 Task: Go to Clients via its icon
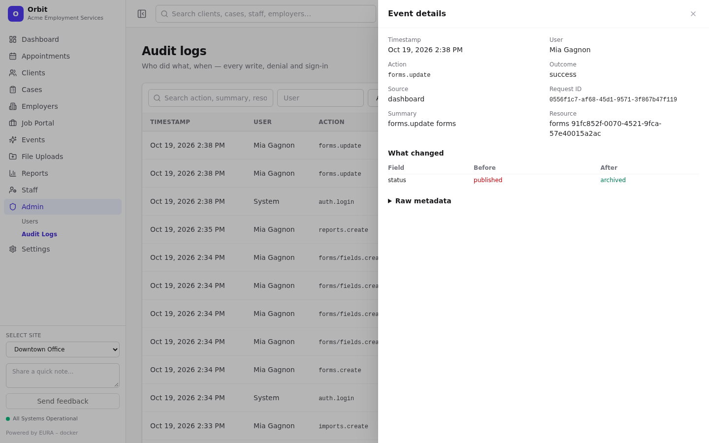coord(13,73)
